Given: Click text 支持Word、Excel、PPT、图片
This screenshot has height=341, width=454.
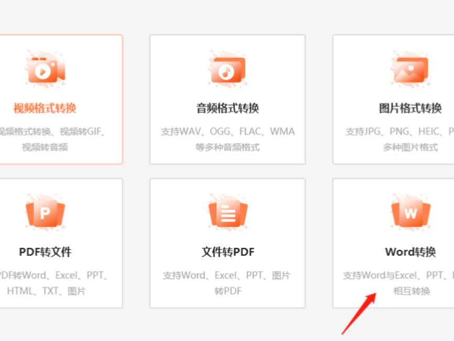Looking at the screenshot, I should 226,275.
